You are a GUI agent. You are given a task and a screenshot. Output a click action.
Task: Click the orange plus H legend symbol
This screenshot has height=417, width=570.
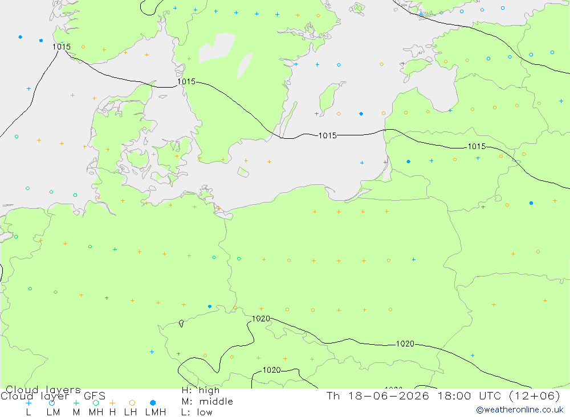point(112,403)
